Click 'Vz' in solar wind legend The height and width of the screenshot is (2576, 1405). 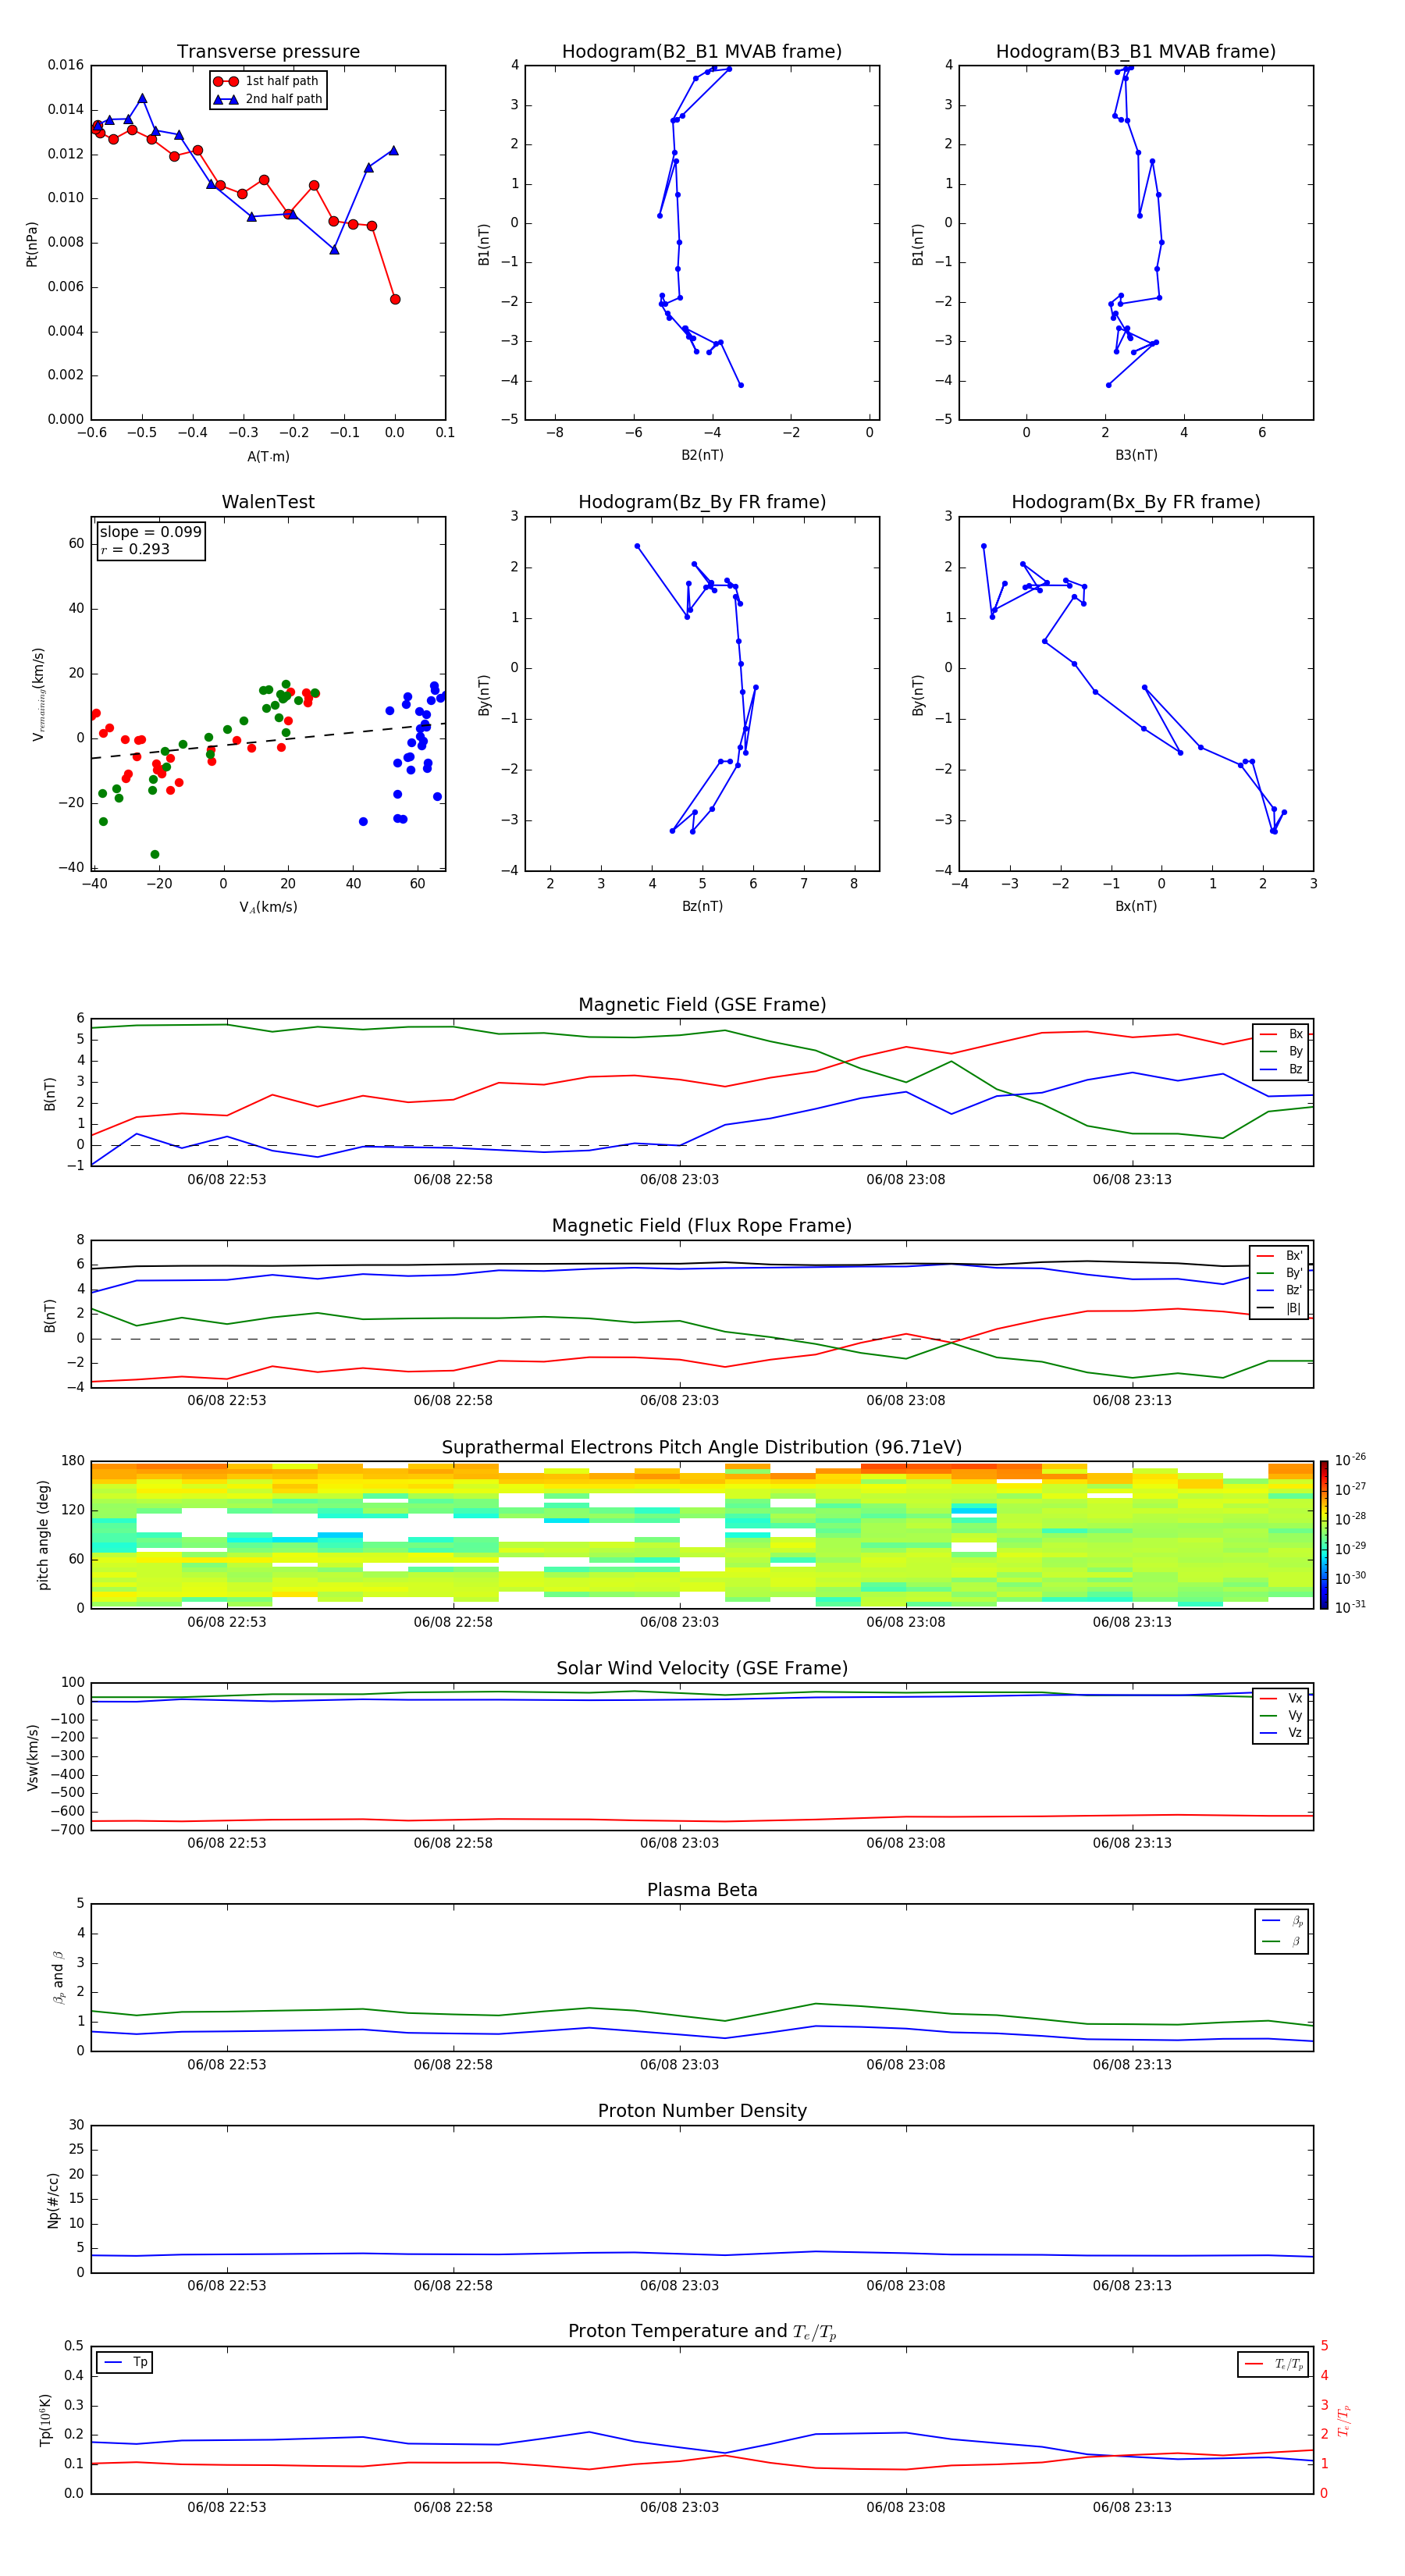(1295, 1733)
